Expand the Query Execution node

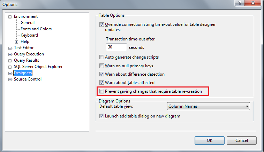point(10,54)
